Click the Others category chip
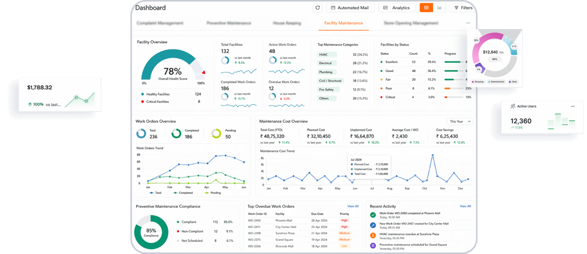587x254 pixels. (327, 99)
